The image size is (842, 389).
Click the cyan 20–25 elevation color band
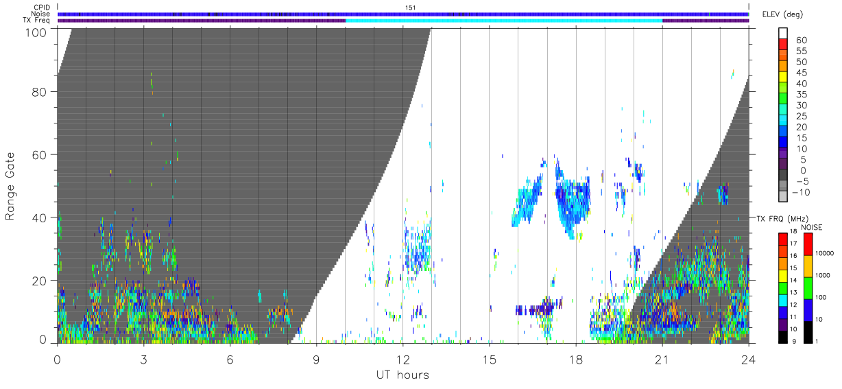[x=784, y=121]
